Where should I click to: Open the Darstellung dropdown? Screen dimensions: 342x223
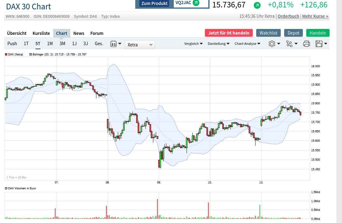tap(218, 44)
